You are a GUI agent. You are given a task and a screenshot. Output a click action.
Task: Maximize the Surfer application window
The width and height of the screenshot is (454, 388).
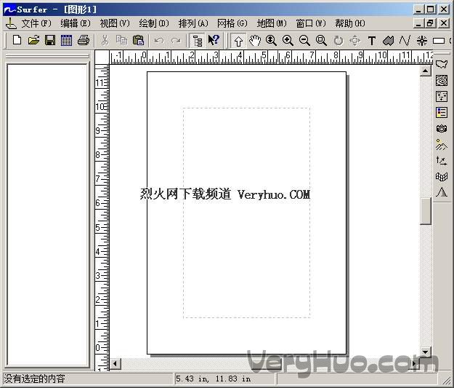coord(431,9)
